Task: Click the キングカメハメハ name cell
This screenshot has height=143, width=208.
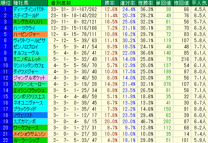Action: (30, 22)
